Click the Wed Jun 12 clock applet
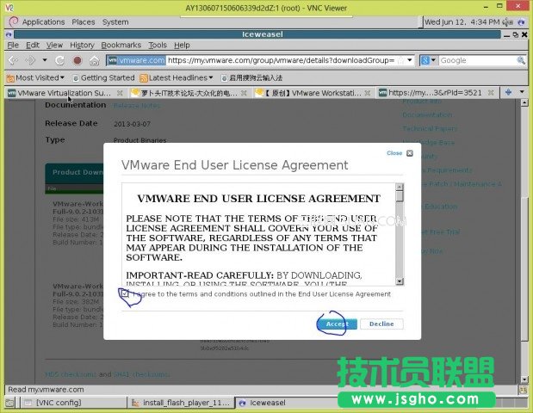Image resolution: width=533 pixels, height=413 pixels. pyautogui.click(x=462, y=22)
